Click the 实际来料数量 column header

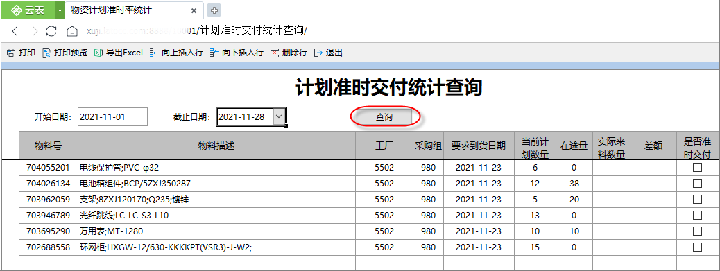click(x=612, y=146)
